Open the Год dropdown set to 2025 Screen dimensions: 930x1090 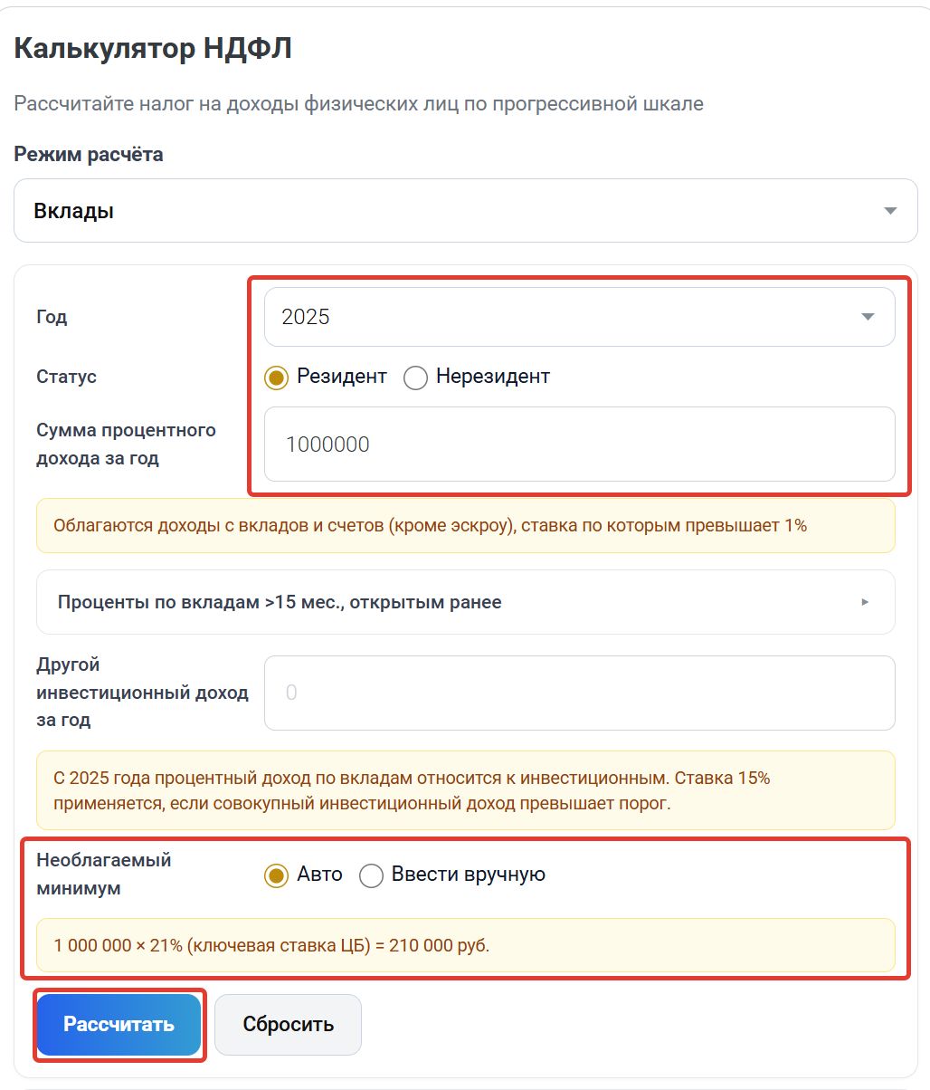(579, 317)
